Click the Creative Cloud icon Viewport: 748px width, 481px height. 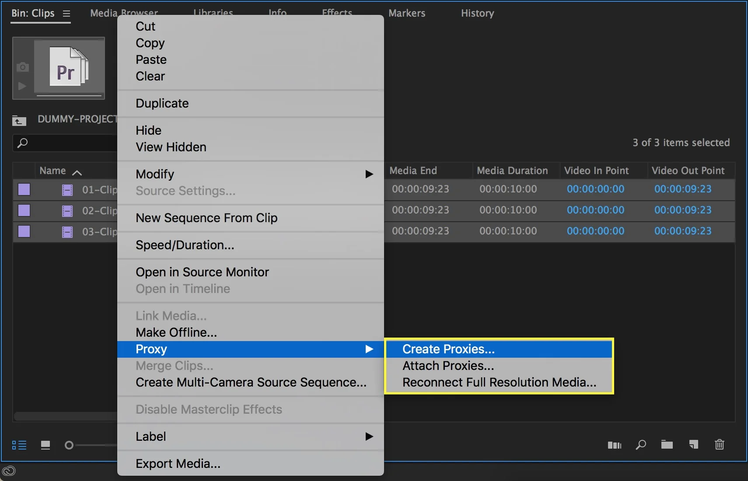tap(9, 471)
